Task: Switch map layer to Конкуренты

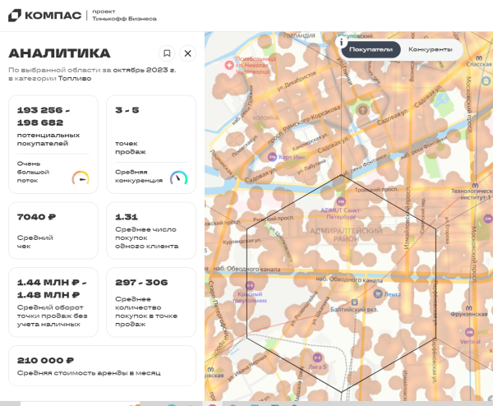Action: 430,49
